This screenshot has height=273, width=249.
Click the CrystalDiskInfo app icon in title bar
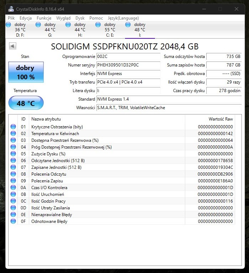[x=11, y=9]
